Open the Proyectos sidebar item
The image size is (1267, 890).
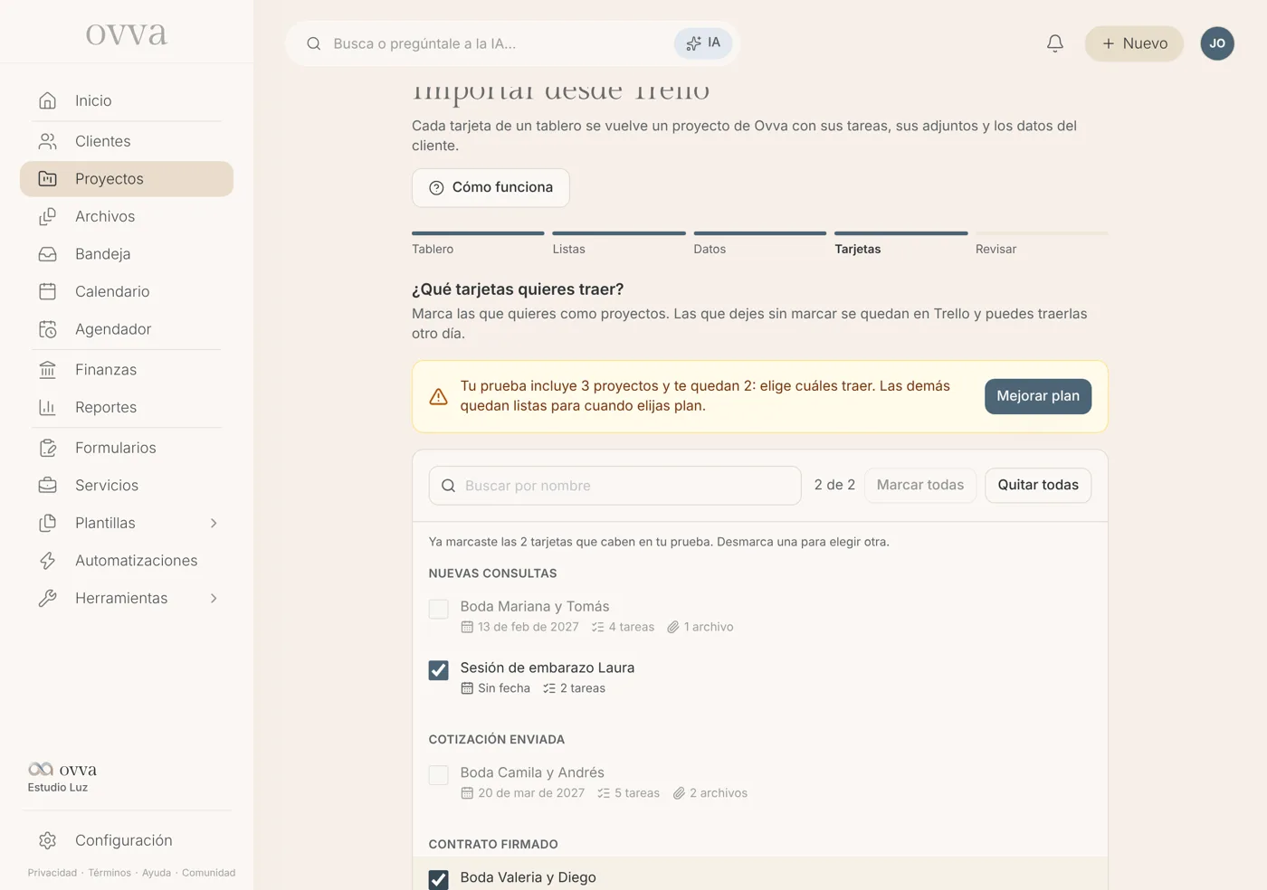point(127,179)
